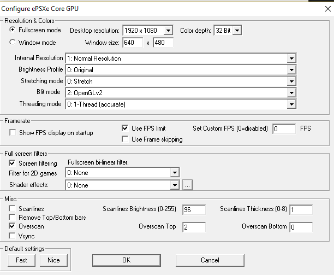Confirm settings with the OK button
This screenshot has width=334, height=275.
(x=127, y=260)
